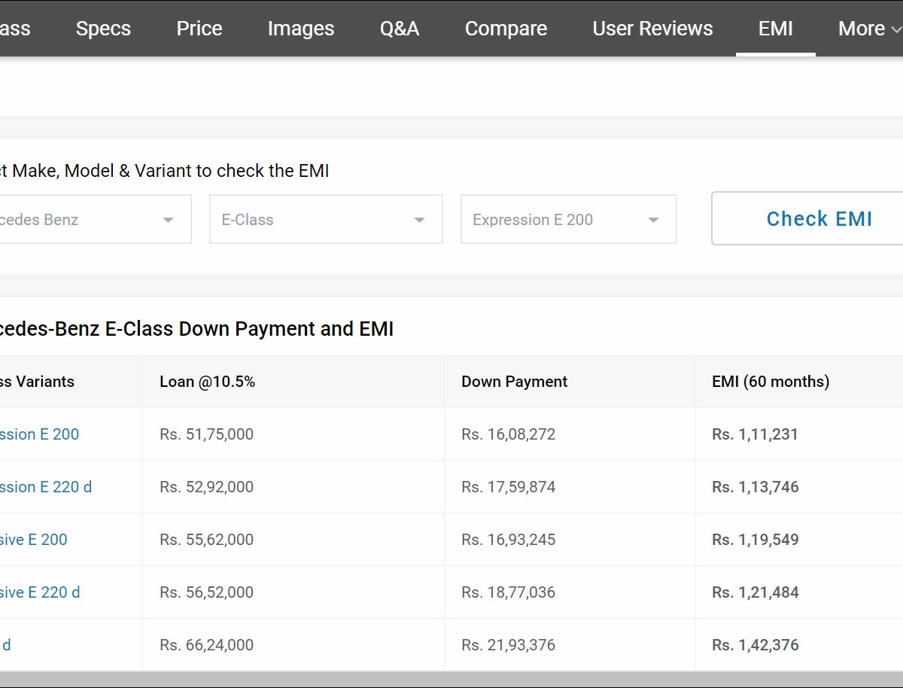
Task: Go to the Q&A tab
Action: (x=400, y=29)
